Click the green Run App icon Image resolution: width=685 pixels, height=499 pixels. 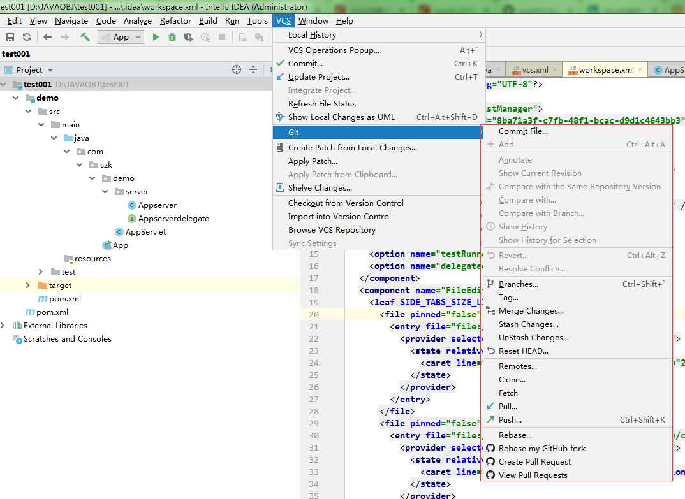tap(156, 37)
